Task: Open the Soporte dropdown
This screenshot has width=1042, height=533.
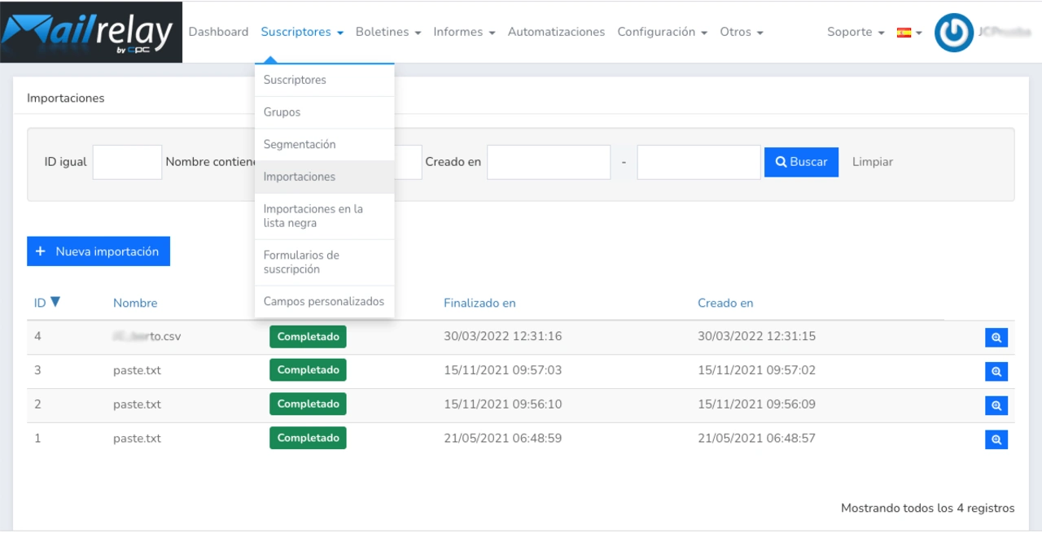Action: coord(855,32)
